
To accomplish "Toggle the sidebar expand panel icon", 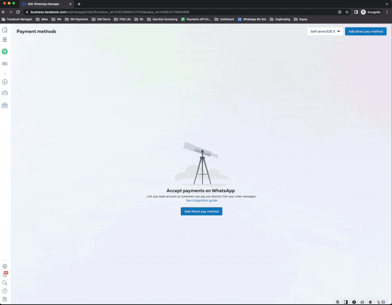I will tap(5, 299).
